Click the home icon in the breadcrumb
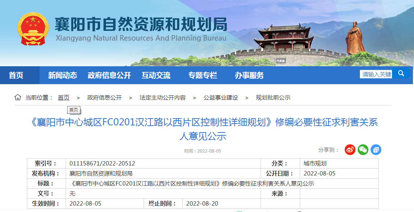Image resolution: width=414 pixels, height=212 pixels. pos(18,97)
